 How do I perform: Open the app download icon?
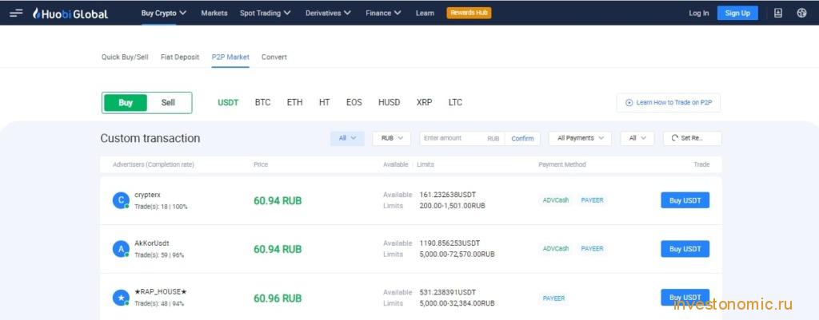(777, 13)
